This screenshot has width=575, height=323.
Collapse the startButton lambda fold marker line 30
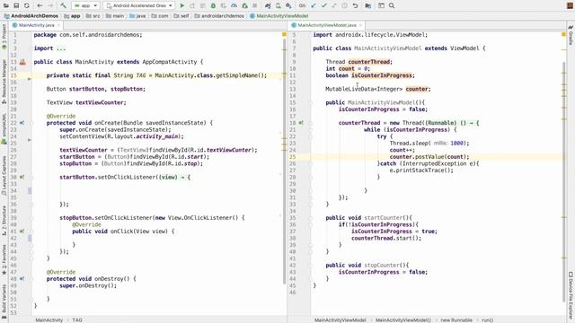tap(31, 178)
